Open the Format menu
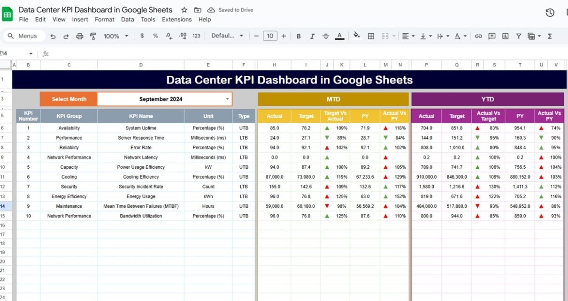The image size is (568, 301). click(x=104, y=20)
